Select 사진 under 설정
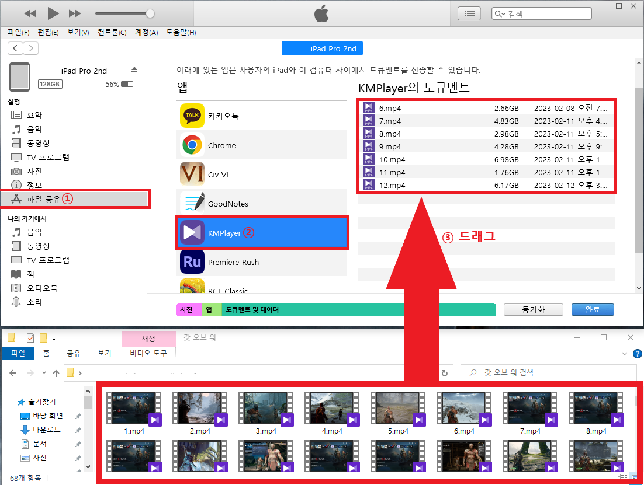Screen dimensions: 644x485 click(x=34, y=171)
